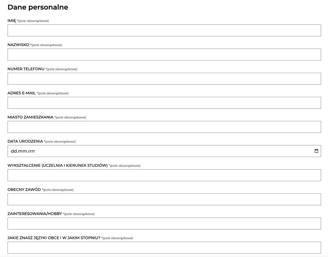Select the day 'dd' segment of birth date
This screenshot has height=257, width=328.
[14, 151]
